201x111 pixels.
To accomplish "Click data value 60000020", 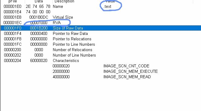I will [x=39, y=60].
